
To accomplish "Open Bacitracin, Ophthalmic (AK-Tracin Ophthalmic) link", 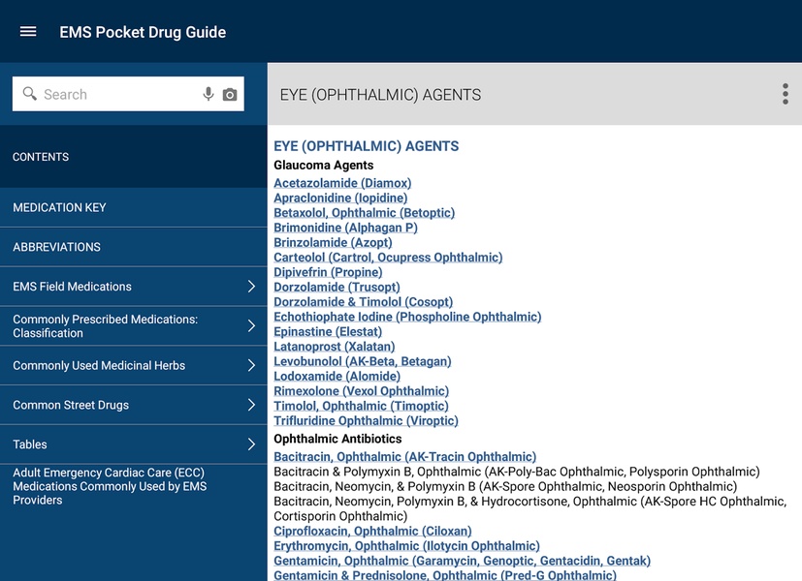I will (x=404, y=456).
